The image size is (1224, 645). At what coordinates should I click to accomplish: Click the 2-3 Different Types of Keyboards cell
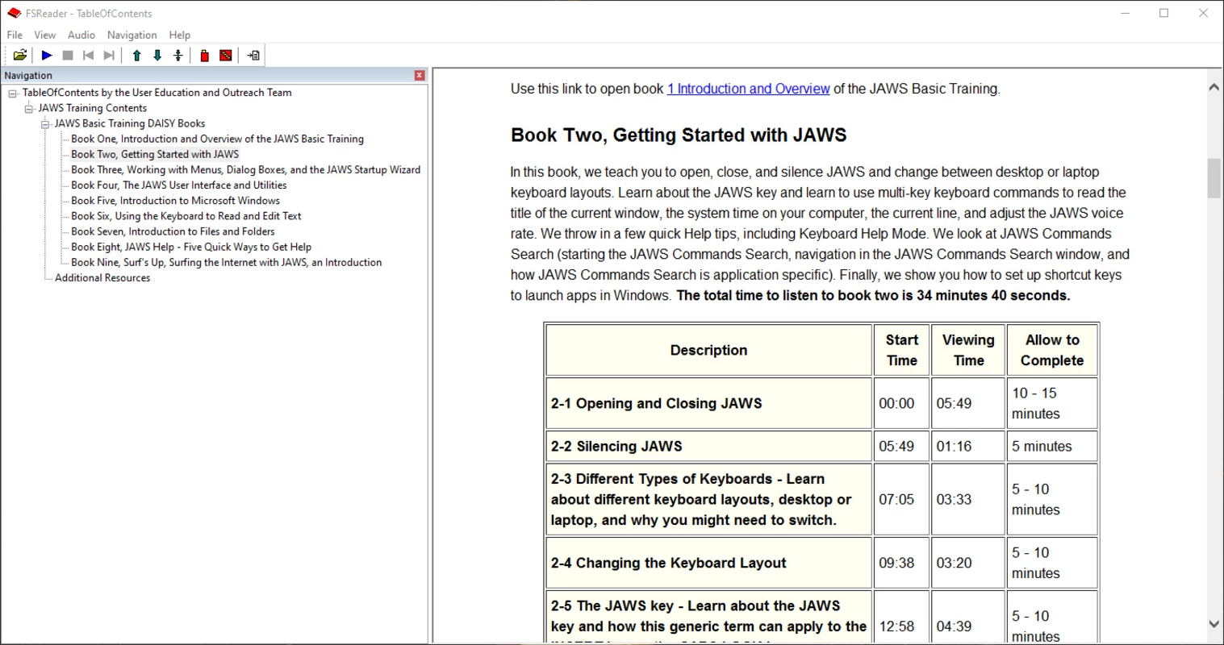[x=708, y=499]
